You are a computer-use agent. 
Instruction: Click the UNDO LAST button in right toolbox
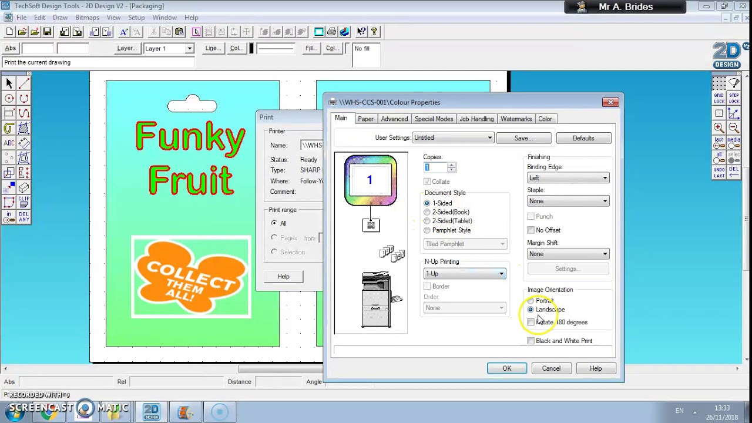click(719, 172)
